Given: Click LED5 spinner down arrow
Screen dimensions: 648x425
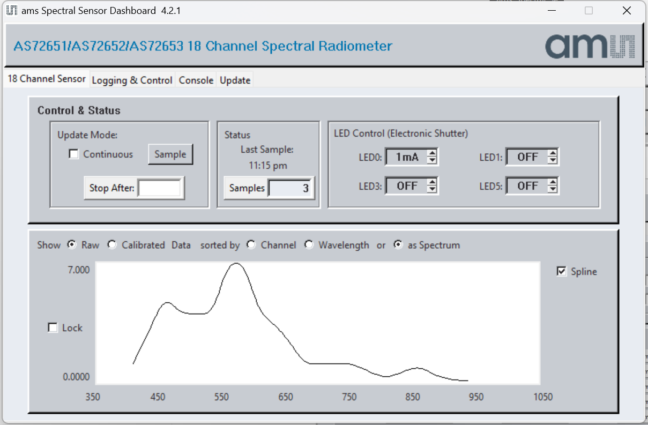Looking at the screenshot, I should (553, 190).
